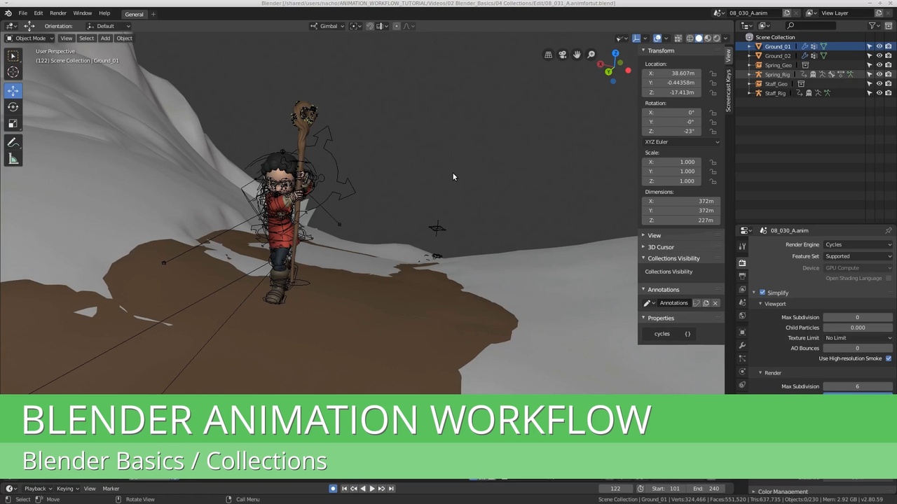897x504 pixels.
Task: Edit the Child Particles value field
Action: click(858, 328)
